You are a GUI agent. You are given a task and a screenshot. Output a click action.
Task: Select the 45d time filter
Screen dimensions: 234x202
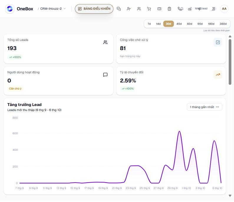pos(179,24)
